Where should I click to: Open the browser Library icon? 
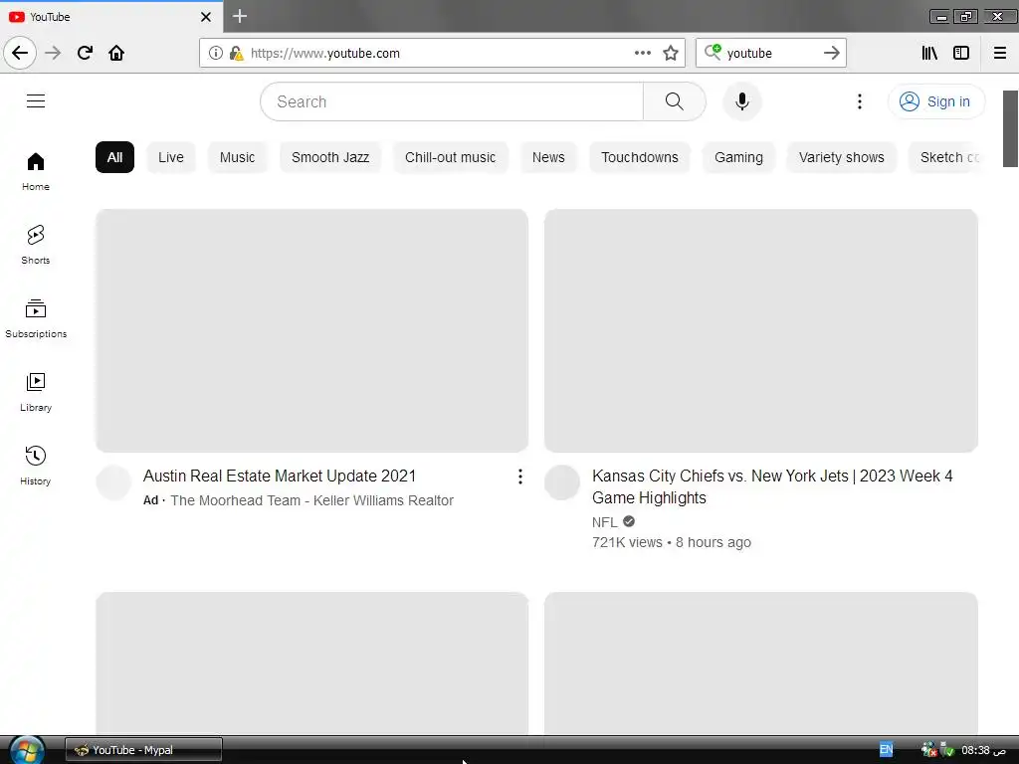coord(929,53)
